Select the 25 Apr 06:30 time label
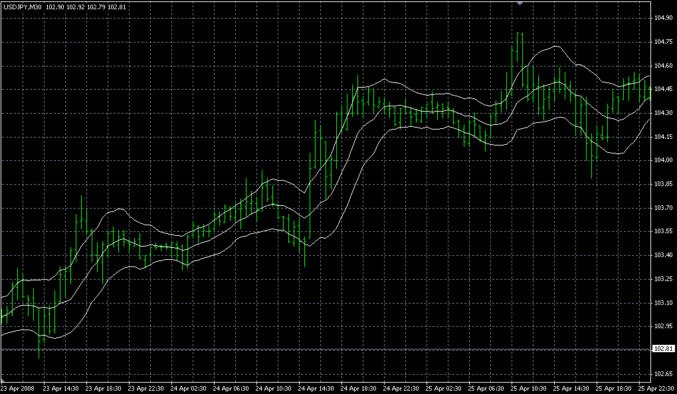 [x=487, y=388]
